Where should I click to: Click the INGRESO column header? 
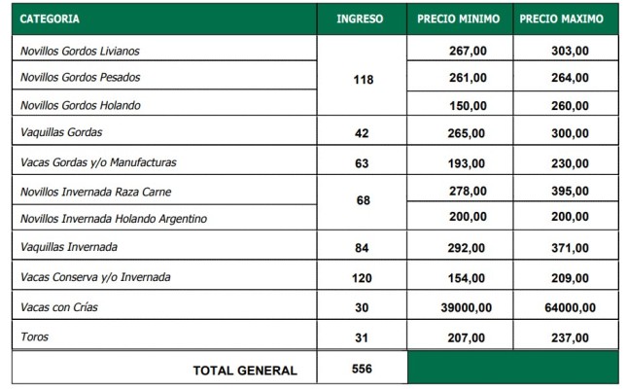[x=362, y=18]
